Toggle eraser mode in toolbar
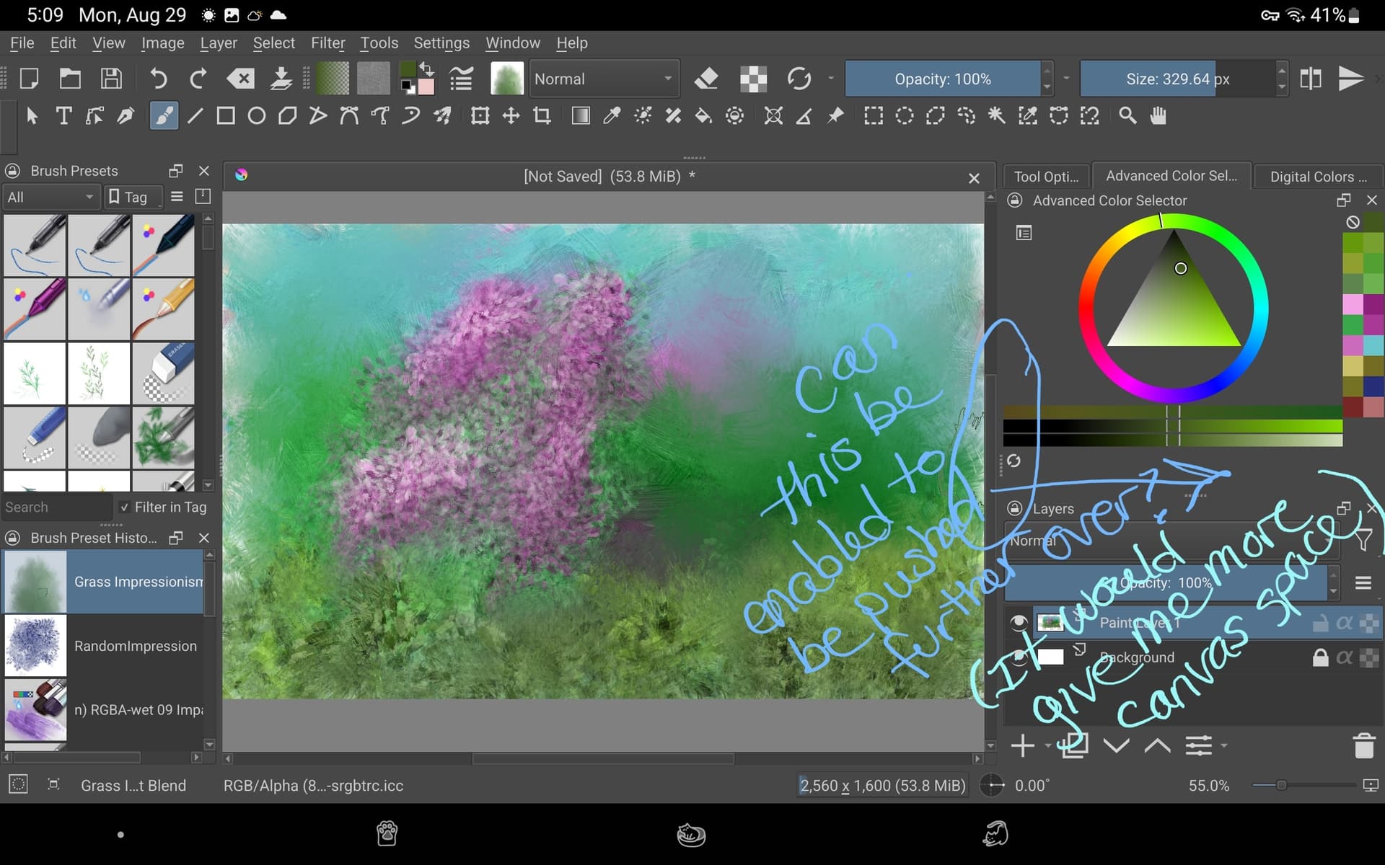The image size is (1385, 865). pos(705,79)
